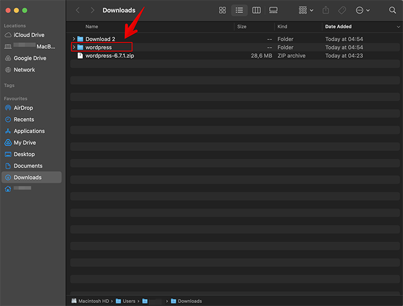Open Desktop in the sidebar
Screen dimensions: 403x306
[24, 154]
